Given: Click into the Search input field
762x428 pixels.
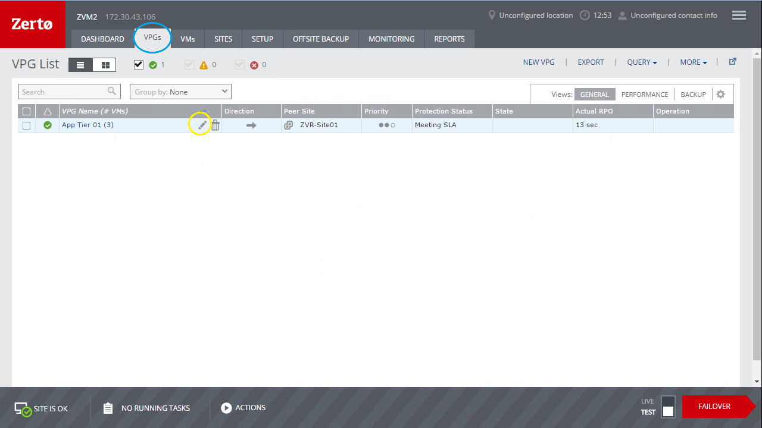Looking at the screenshot, I should point(63,92).
